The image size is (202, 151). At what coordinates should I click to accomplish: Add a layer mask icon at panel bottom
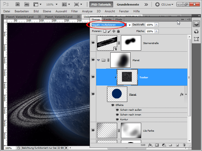coord(157,145)
